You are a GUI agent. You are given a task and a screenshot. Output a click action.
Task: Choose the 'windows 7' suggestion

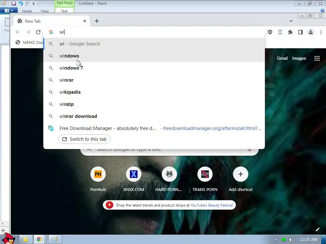154,68
